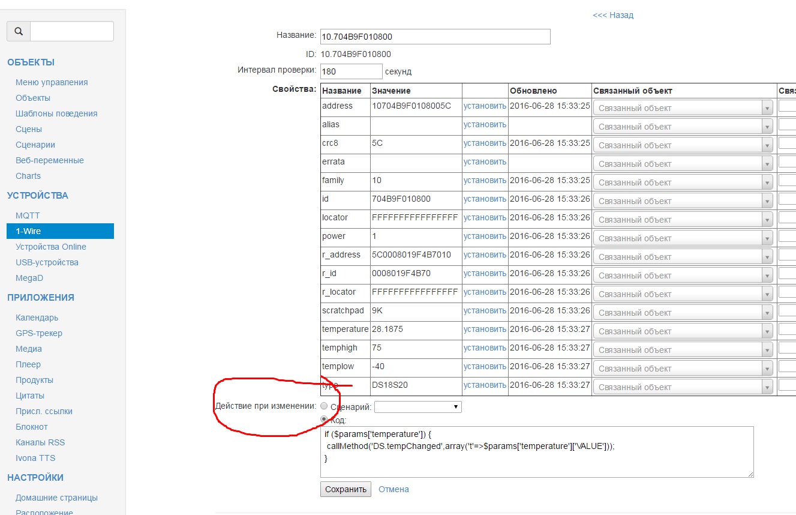Focus the Название input field

click(x=435, y=37)
